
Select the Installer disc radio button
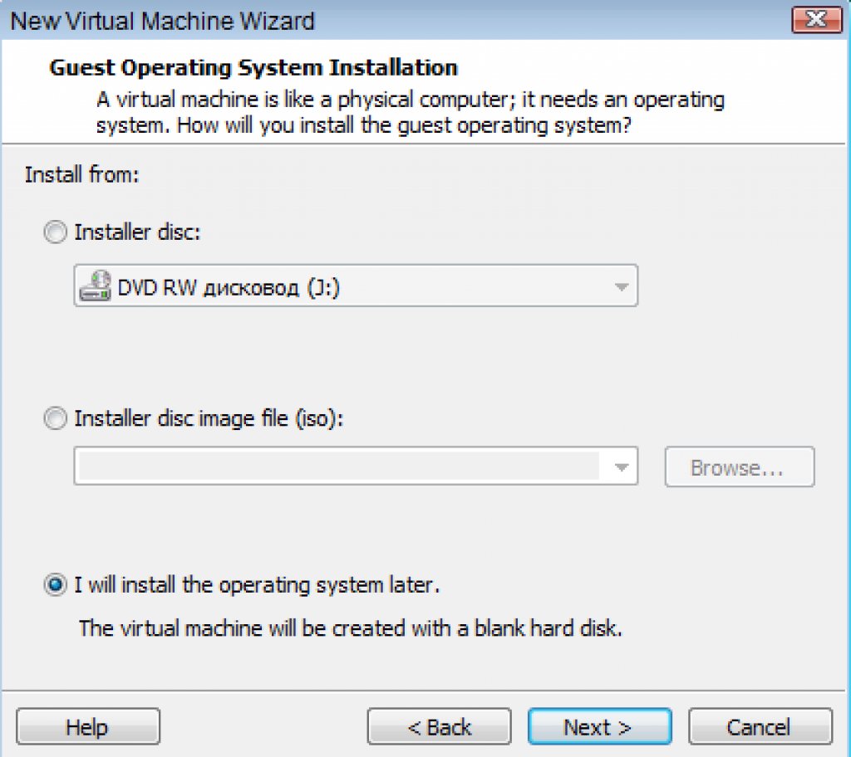(x=55, y=233)
